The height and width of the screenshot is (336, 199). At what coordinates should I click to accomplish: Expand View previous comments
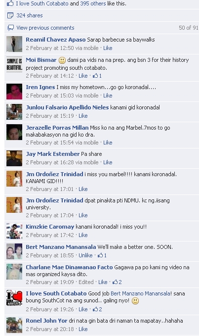45,28
